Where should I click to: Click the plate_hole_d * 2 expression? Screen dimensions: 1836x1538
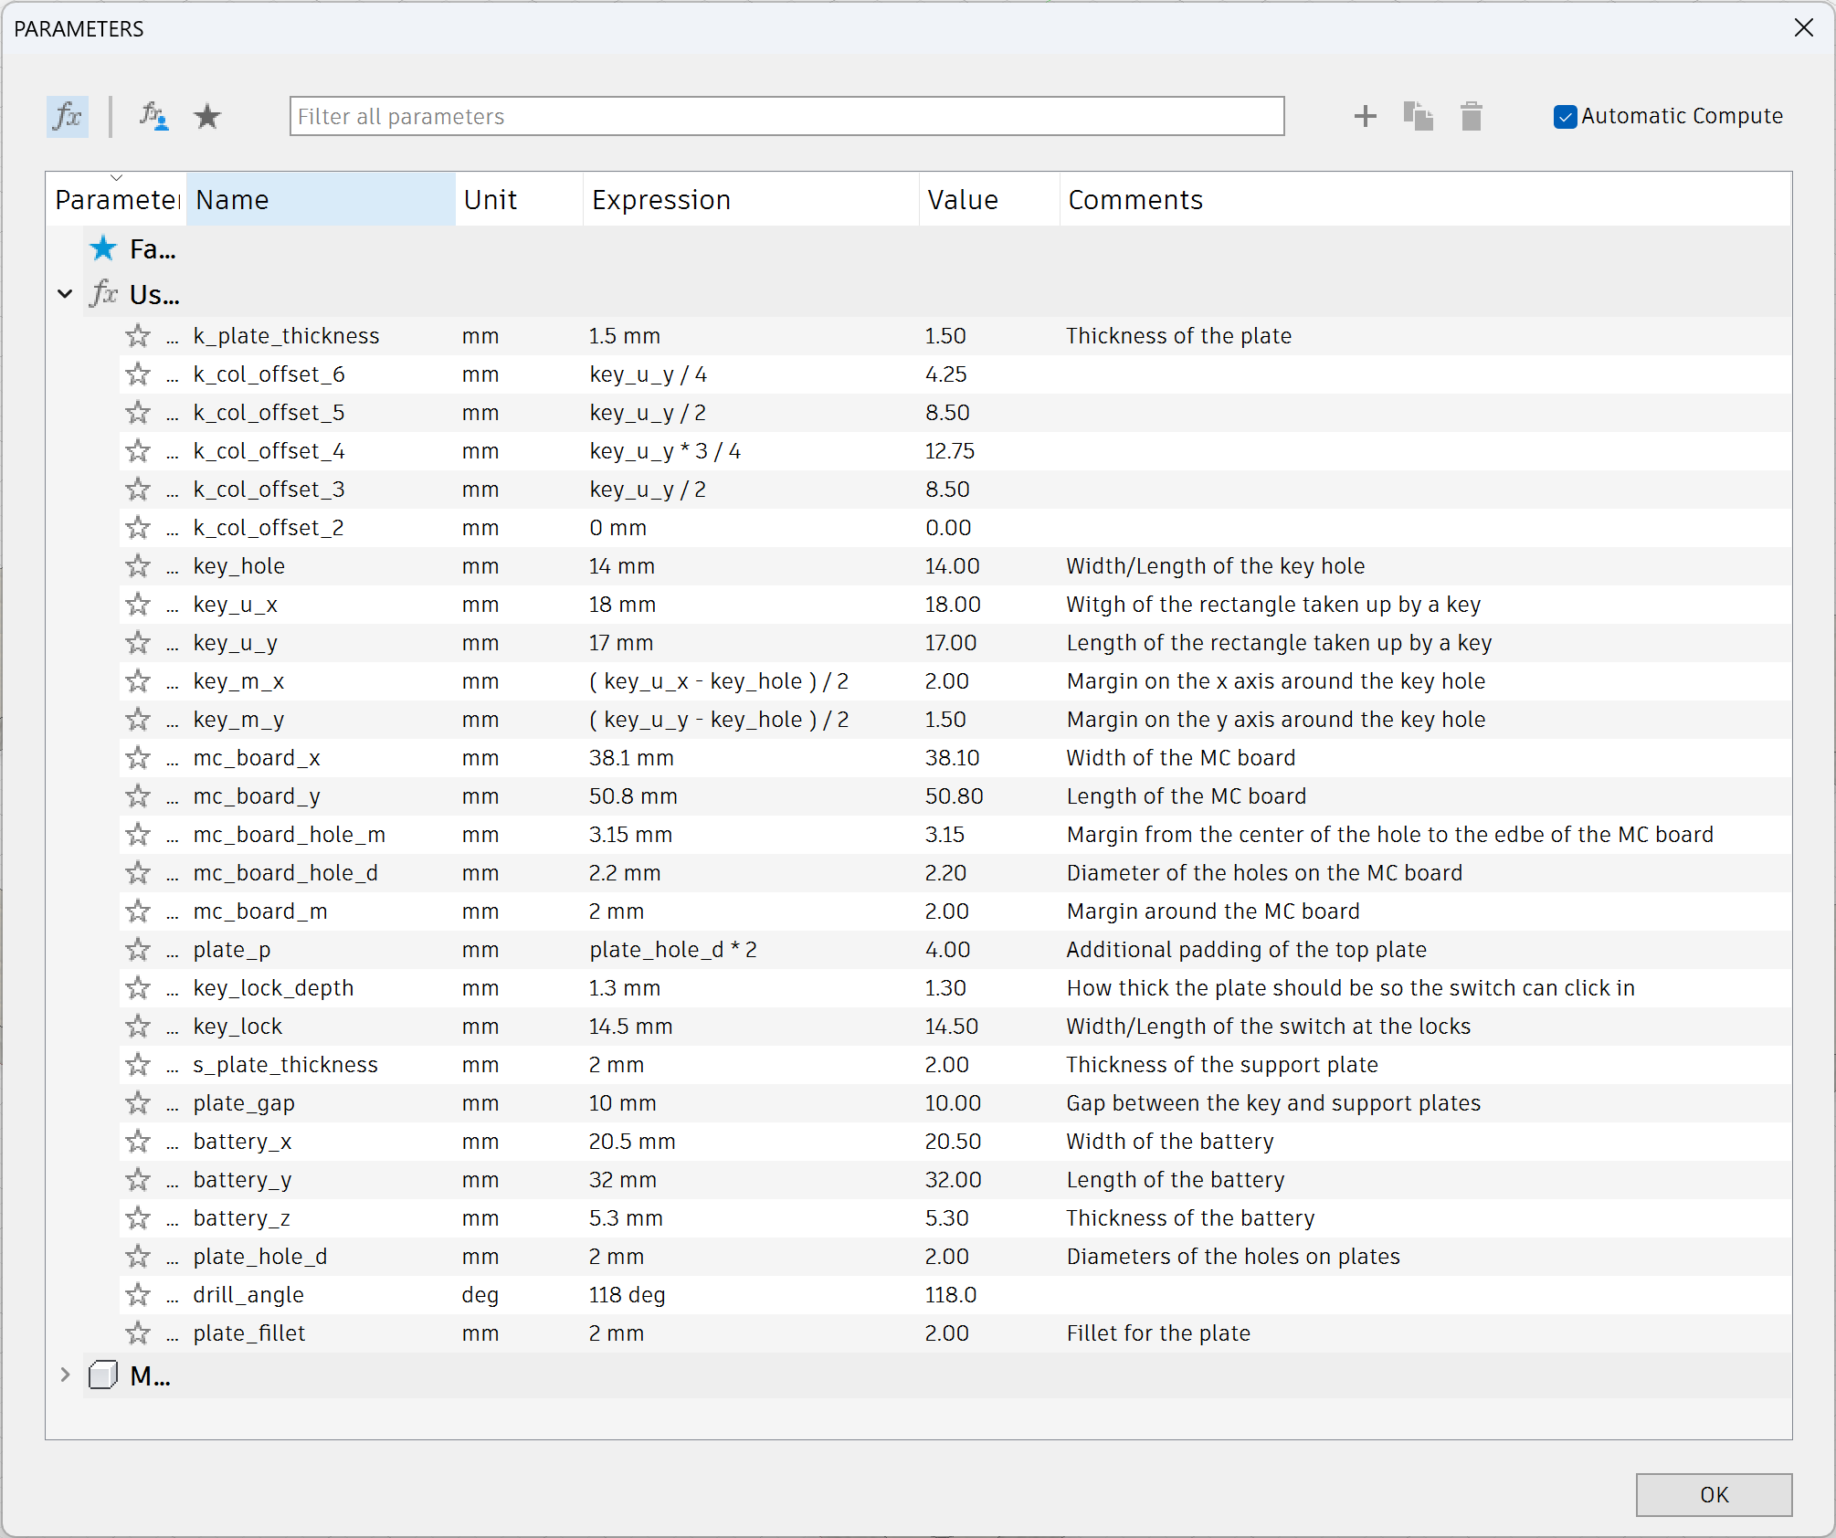(673, 950)
